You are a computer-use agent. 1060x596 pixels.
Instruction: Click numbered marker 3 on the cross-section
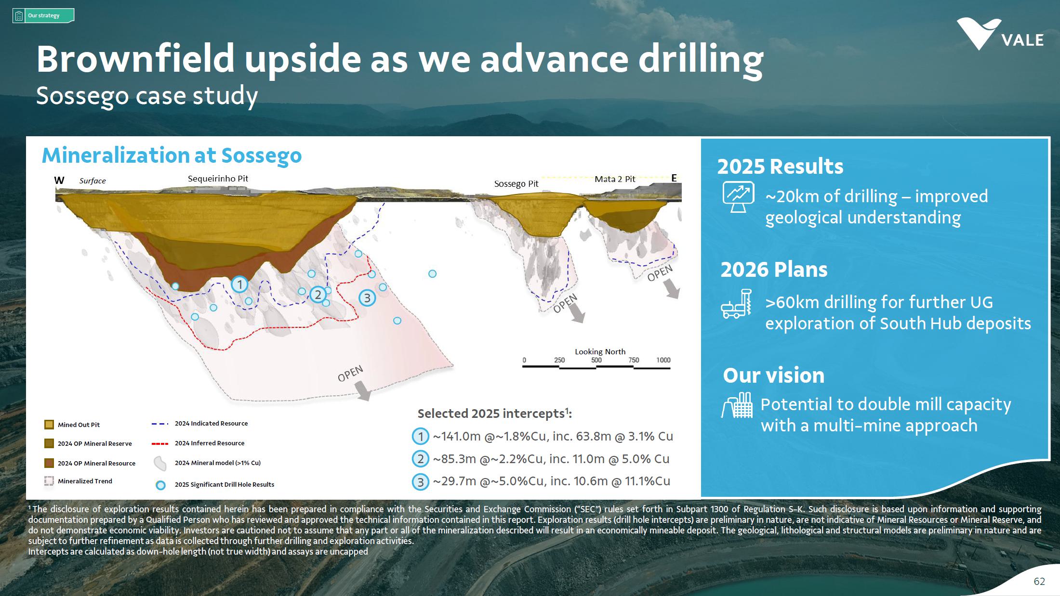(367, 298)
